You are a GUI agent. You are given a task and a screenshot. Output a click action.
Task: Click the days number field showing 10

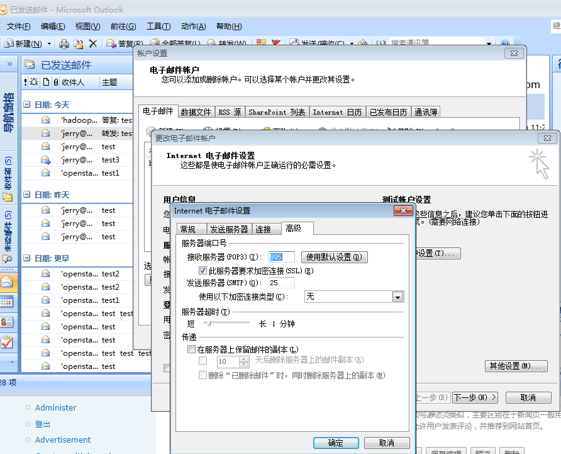click(228, 361)
